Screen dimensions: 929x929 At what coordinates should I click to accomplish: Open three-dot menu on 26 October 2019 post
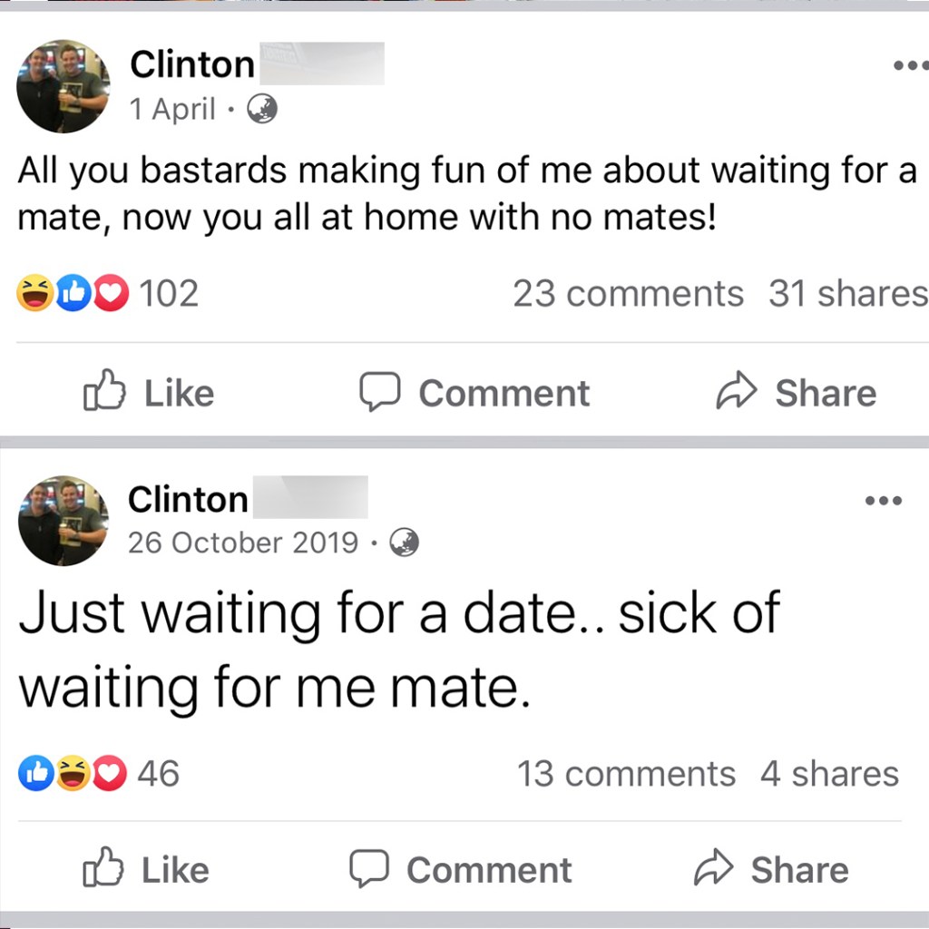(x=884, y=501)
